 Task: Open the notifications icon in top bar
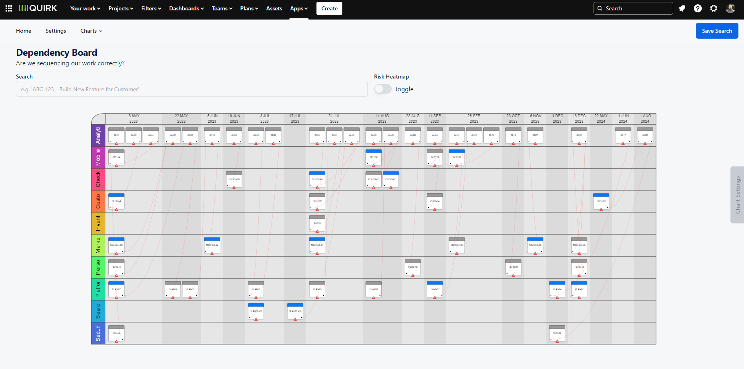tap(682, 8)
